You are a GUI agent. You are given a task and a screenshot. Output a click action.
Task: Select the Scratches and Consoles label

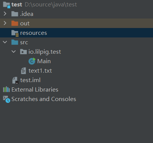44,99
